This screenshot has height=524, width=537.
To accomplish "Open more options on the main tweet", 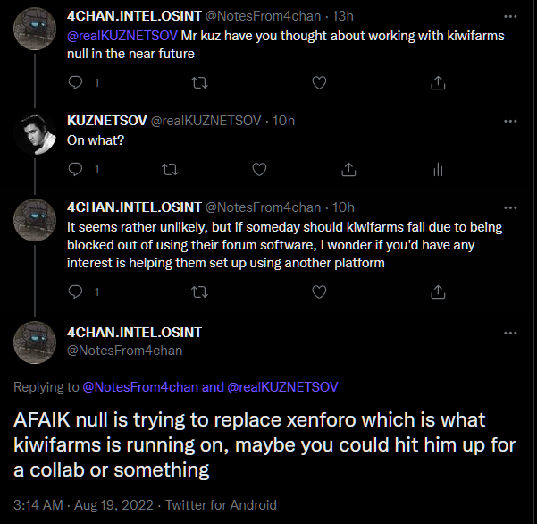I will point(510,333).
